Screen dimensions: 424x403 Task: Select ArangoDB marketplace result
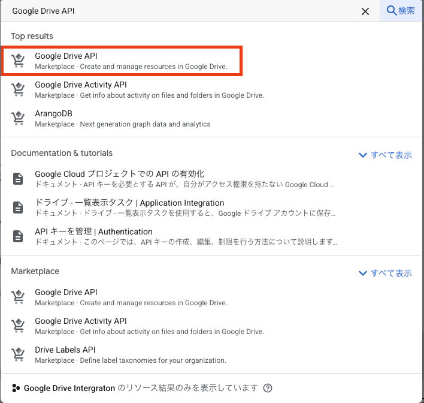pos(122,118)
